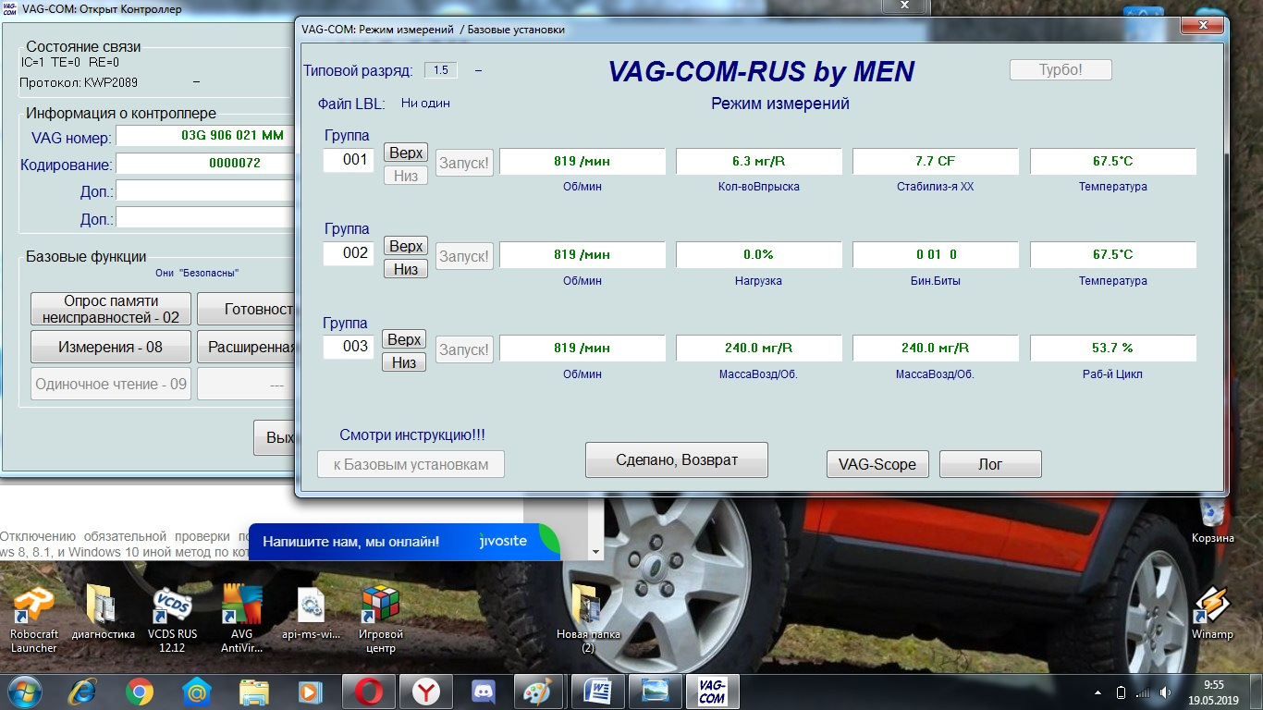Viewport: 1263px width, 710px height.
Task: Click the Группа 001 number field
Action: pos(349,160)
